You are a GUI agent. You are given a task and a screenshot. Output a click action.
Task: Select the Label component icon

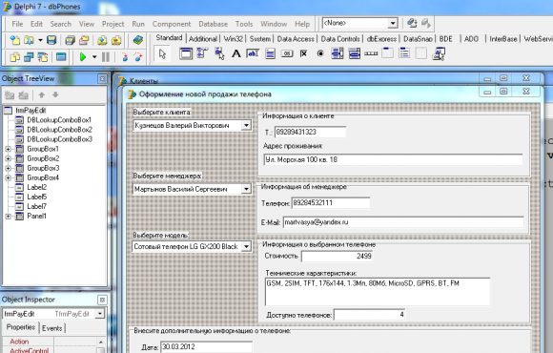236,53
